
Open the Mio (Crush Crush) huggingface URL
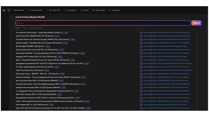pos(167,74)
